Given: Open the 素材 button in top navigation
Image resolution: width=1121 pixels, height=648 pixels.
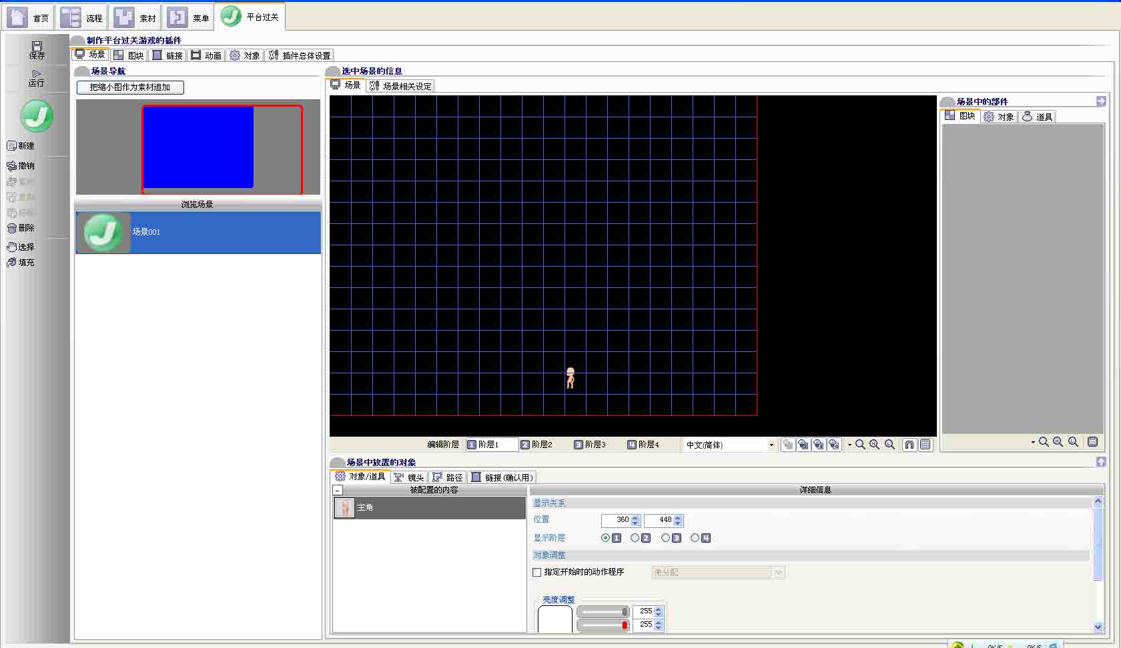Looking at the screenshot, I should pos(135,17).
